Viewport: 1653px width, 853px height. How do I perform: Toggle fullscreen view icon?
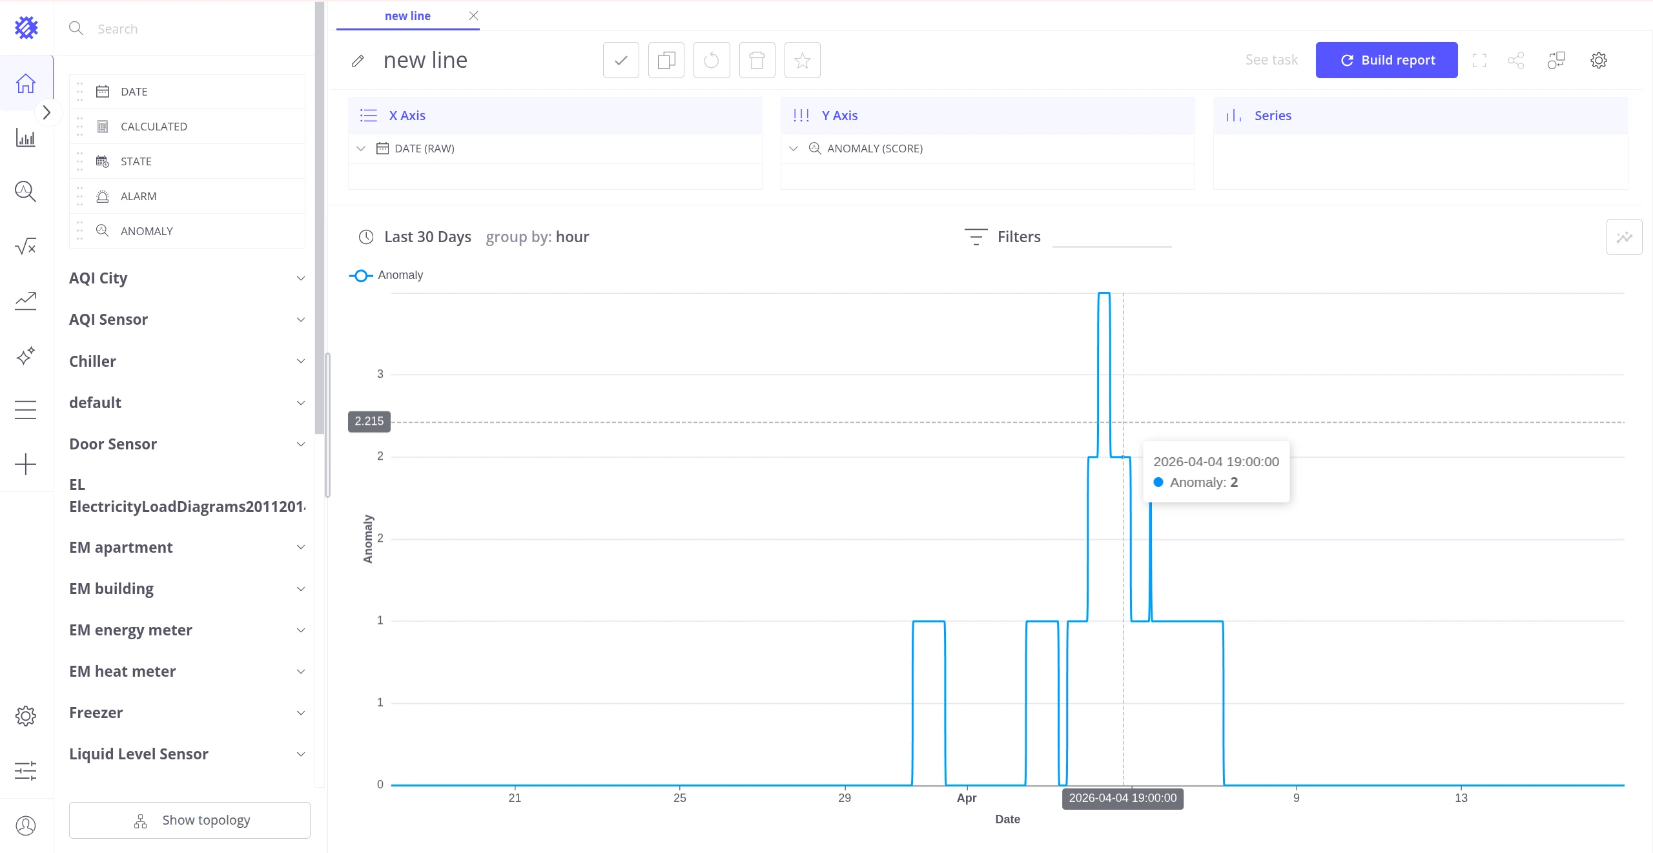[x=1480, y=61]
